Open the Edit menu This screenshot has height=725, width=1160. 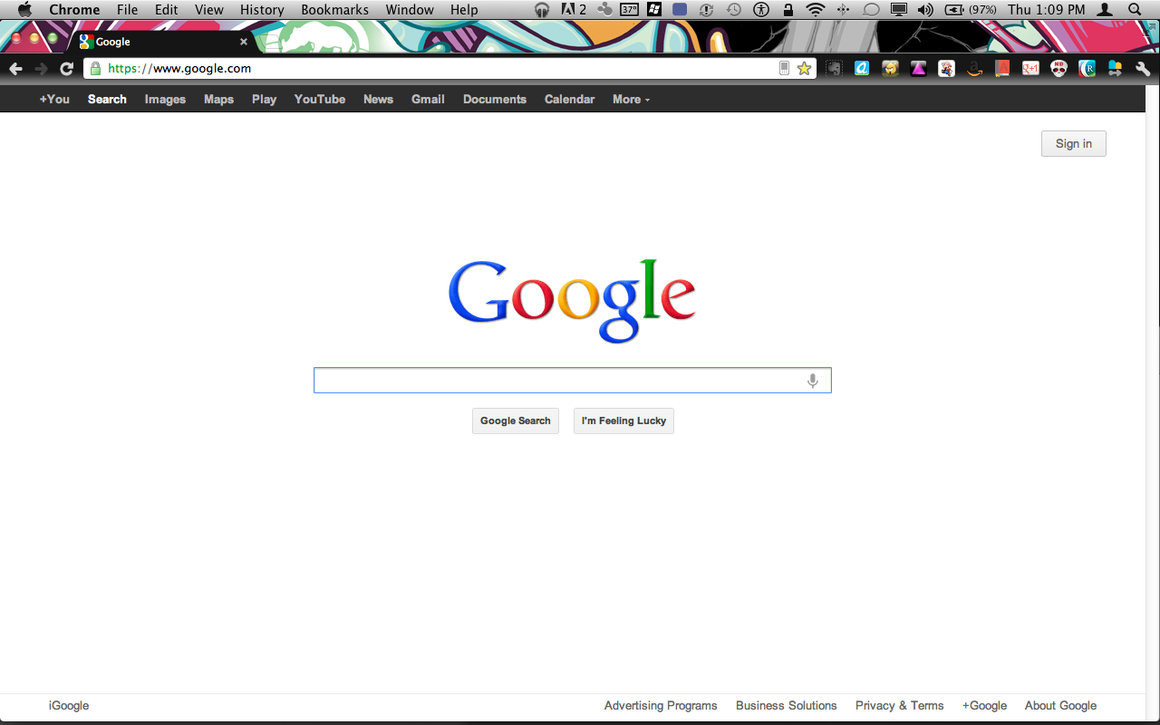(x=166, y=10)
